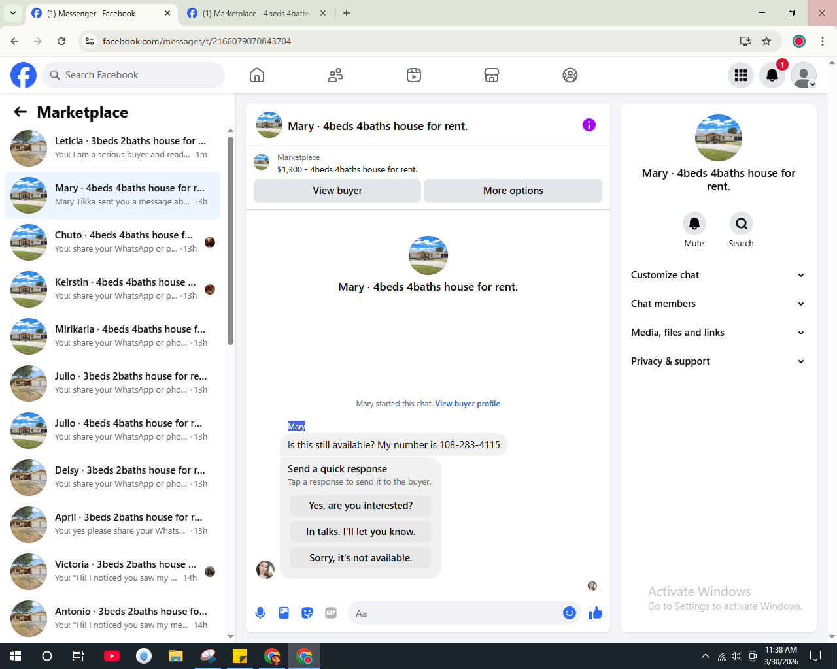Mute this conversation with the bell icon
The image size is (837, 669).
click(x=694, y=223)
